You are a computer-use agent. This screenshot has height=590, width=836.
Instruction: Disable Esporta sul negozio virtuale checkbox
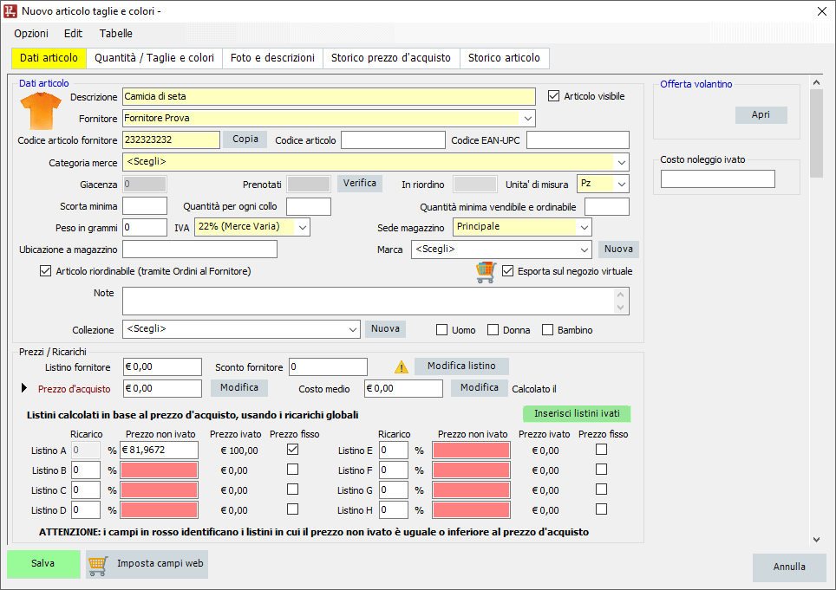click(508, 271)
